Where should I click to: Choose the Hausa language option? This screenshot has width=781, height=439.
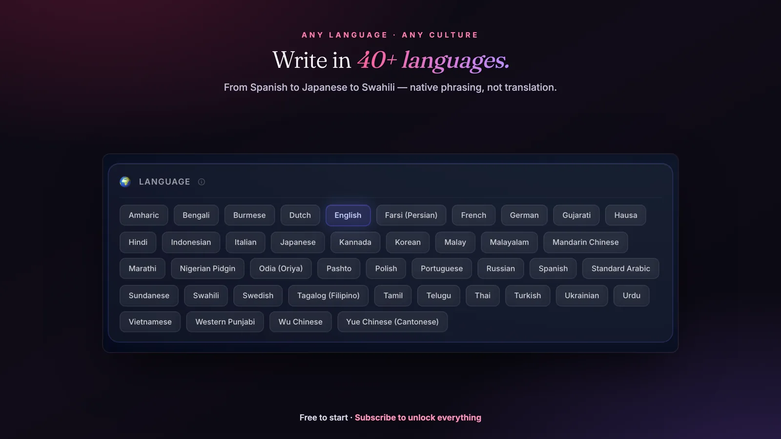pyautogui.click(x=626, y=215)
